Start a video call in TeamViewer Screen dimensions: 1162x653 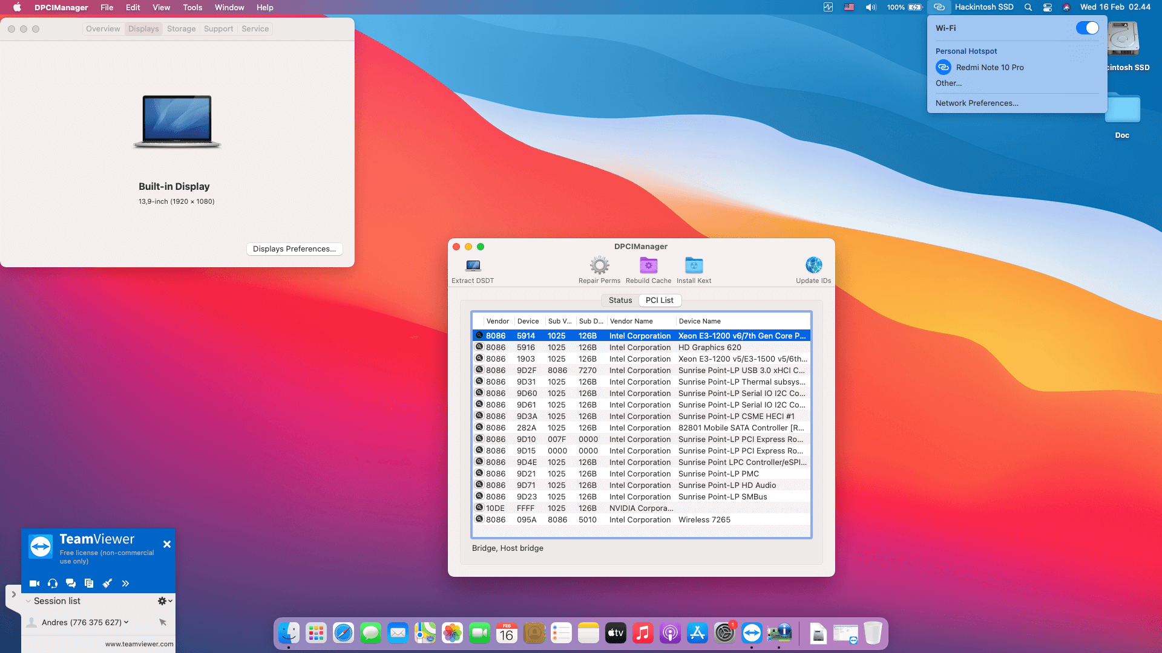[34, 583]
